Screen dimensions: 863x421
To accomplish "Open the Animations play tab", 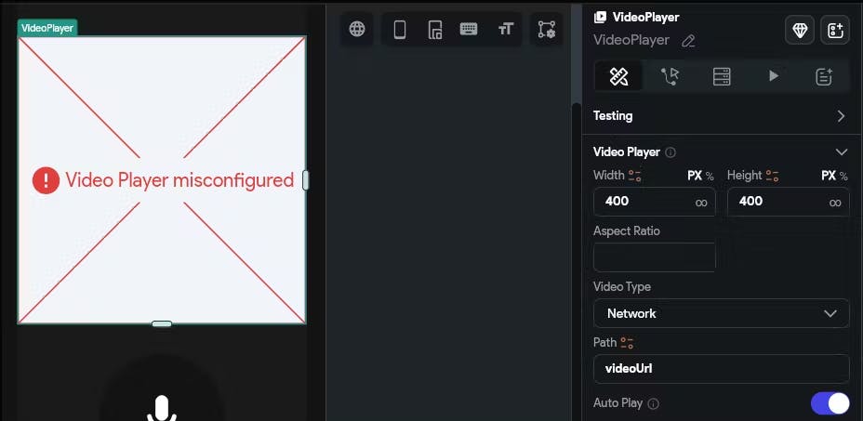I will pos(774,76).
